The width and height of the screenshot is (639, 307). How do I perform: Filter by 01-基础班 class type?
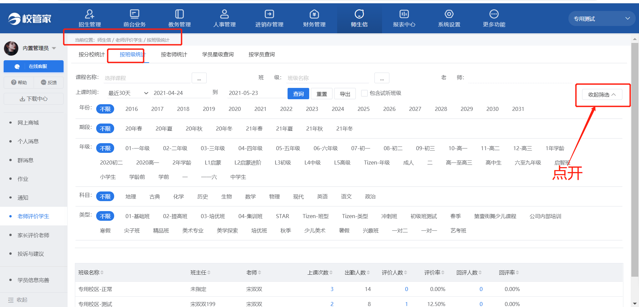(137, 216)
